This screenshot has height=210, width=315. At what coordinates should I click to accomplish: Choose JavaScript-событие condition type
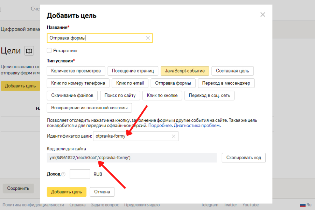click(185, 71)
